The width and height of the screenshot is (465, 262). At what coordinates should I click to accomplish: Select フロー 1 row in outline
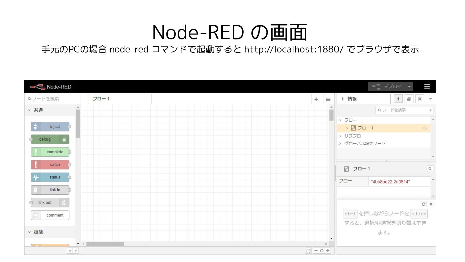point(384,128)
